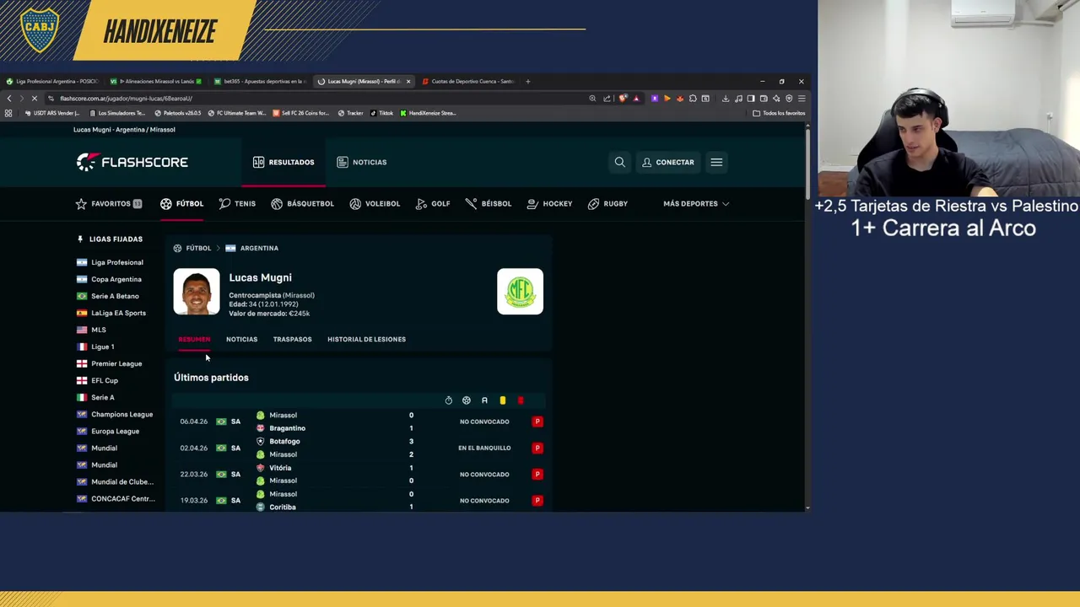Select Fútbol sport
The height and width of the screenshot is (607, 1080).
pos(182,203)
